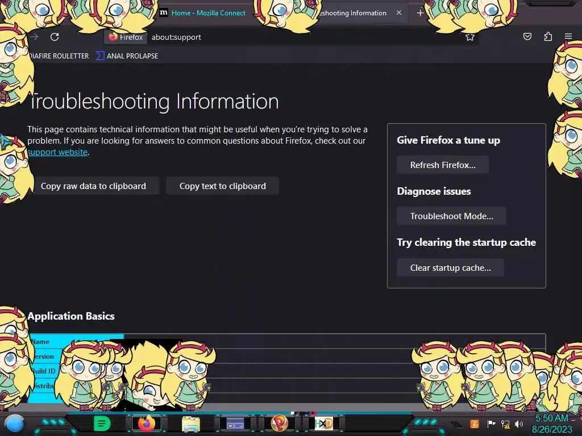582x436 pixels.
Task: Close the Troubleshooting Information tab
Action: pyautogui.click(x=399, y=12)
